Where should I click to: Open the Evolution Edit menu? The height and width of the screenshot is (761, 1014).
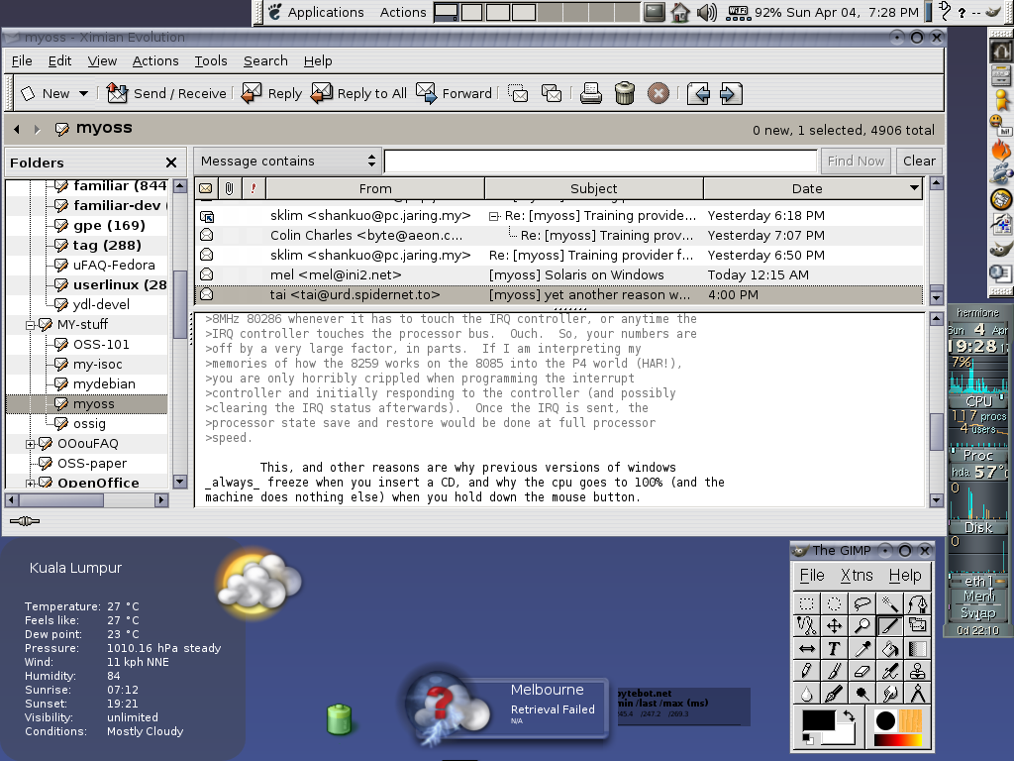59,60
